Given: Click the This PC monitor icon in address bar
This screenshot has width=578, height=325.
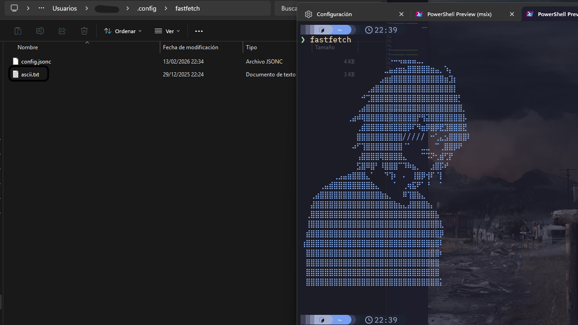Looking at the screenshot, I should (14, 8).
